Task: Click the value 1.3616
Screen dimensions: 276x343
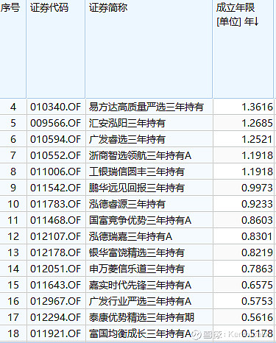Action: coord(257,107)
